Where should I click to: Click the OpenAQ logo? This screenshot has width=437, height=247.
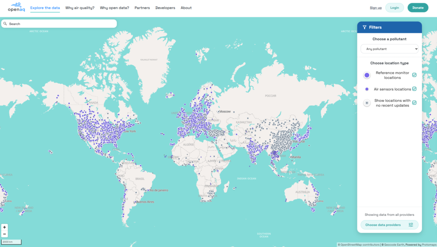pyautogui.click(x=16, y=7)
